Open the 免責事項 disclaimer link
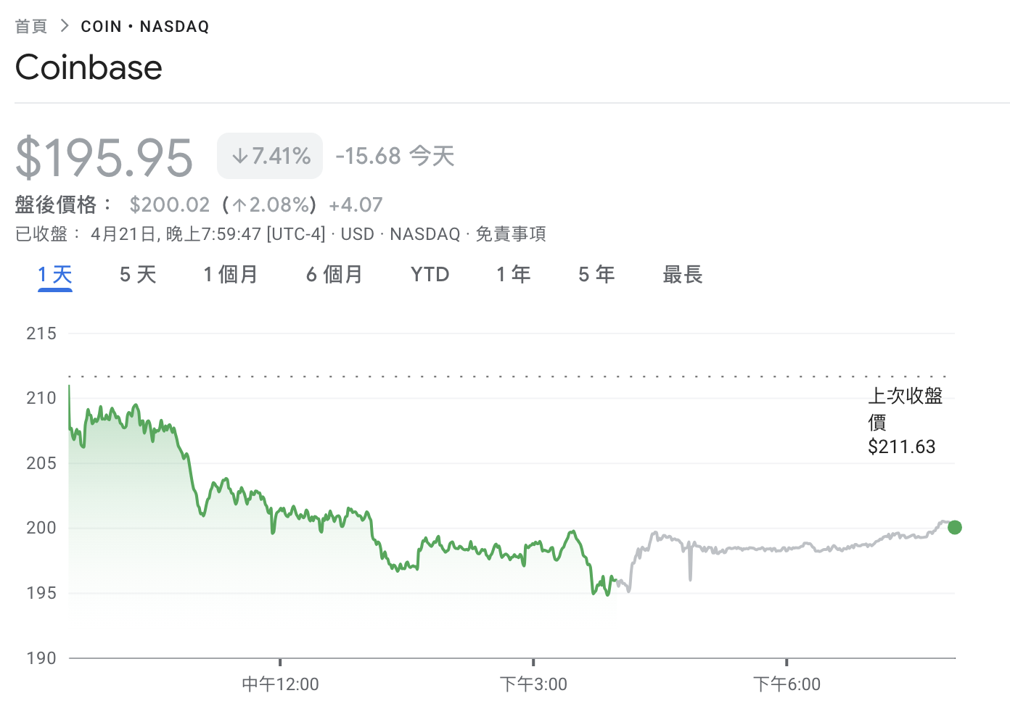 click(x=511, y=234)
